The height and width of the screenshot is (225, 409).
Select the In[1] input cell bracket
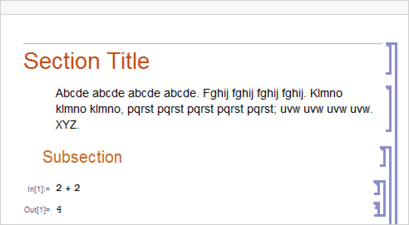[379, 190]
